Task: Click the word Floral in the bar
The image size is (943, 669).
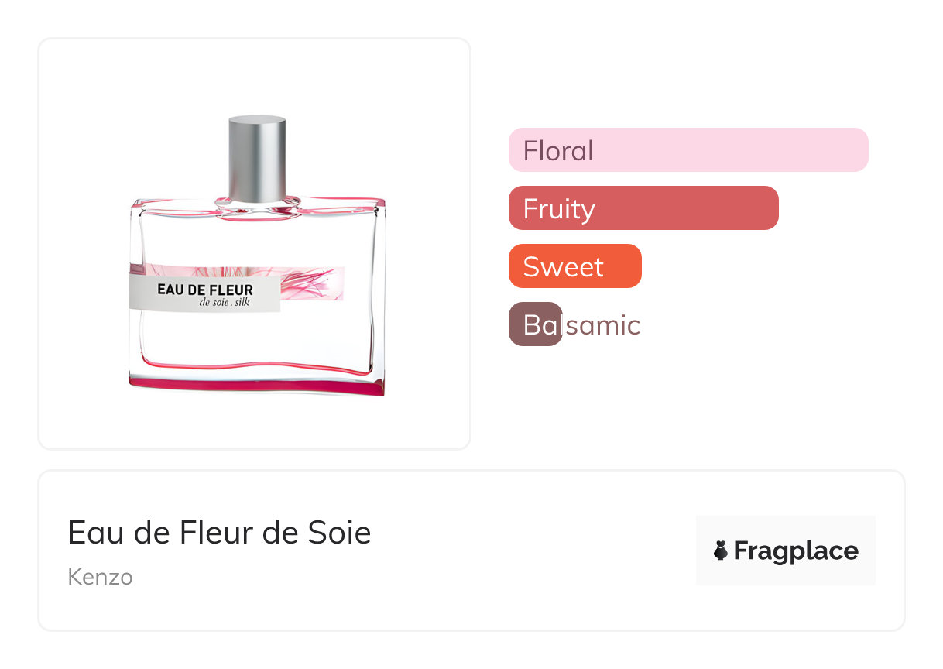Action: 558,150
